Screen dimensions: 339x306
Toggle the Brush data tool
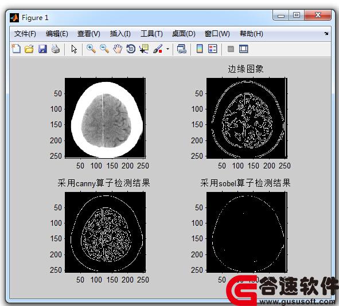pyautogui.click(x=158, y=49)
